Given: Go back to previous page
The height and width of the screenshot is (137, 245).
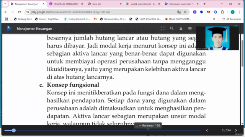Looking at the screenshot, I should click(x=6, y=12).
